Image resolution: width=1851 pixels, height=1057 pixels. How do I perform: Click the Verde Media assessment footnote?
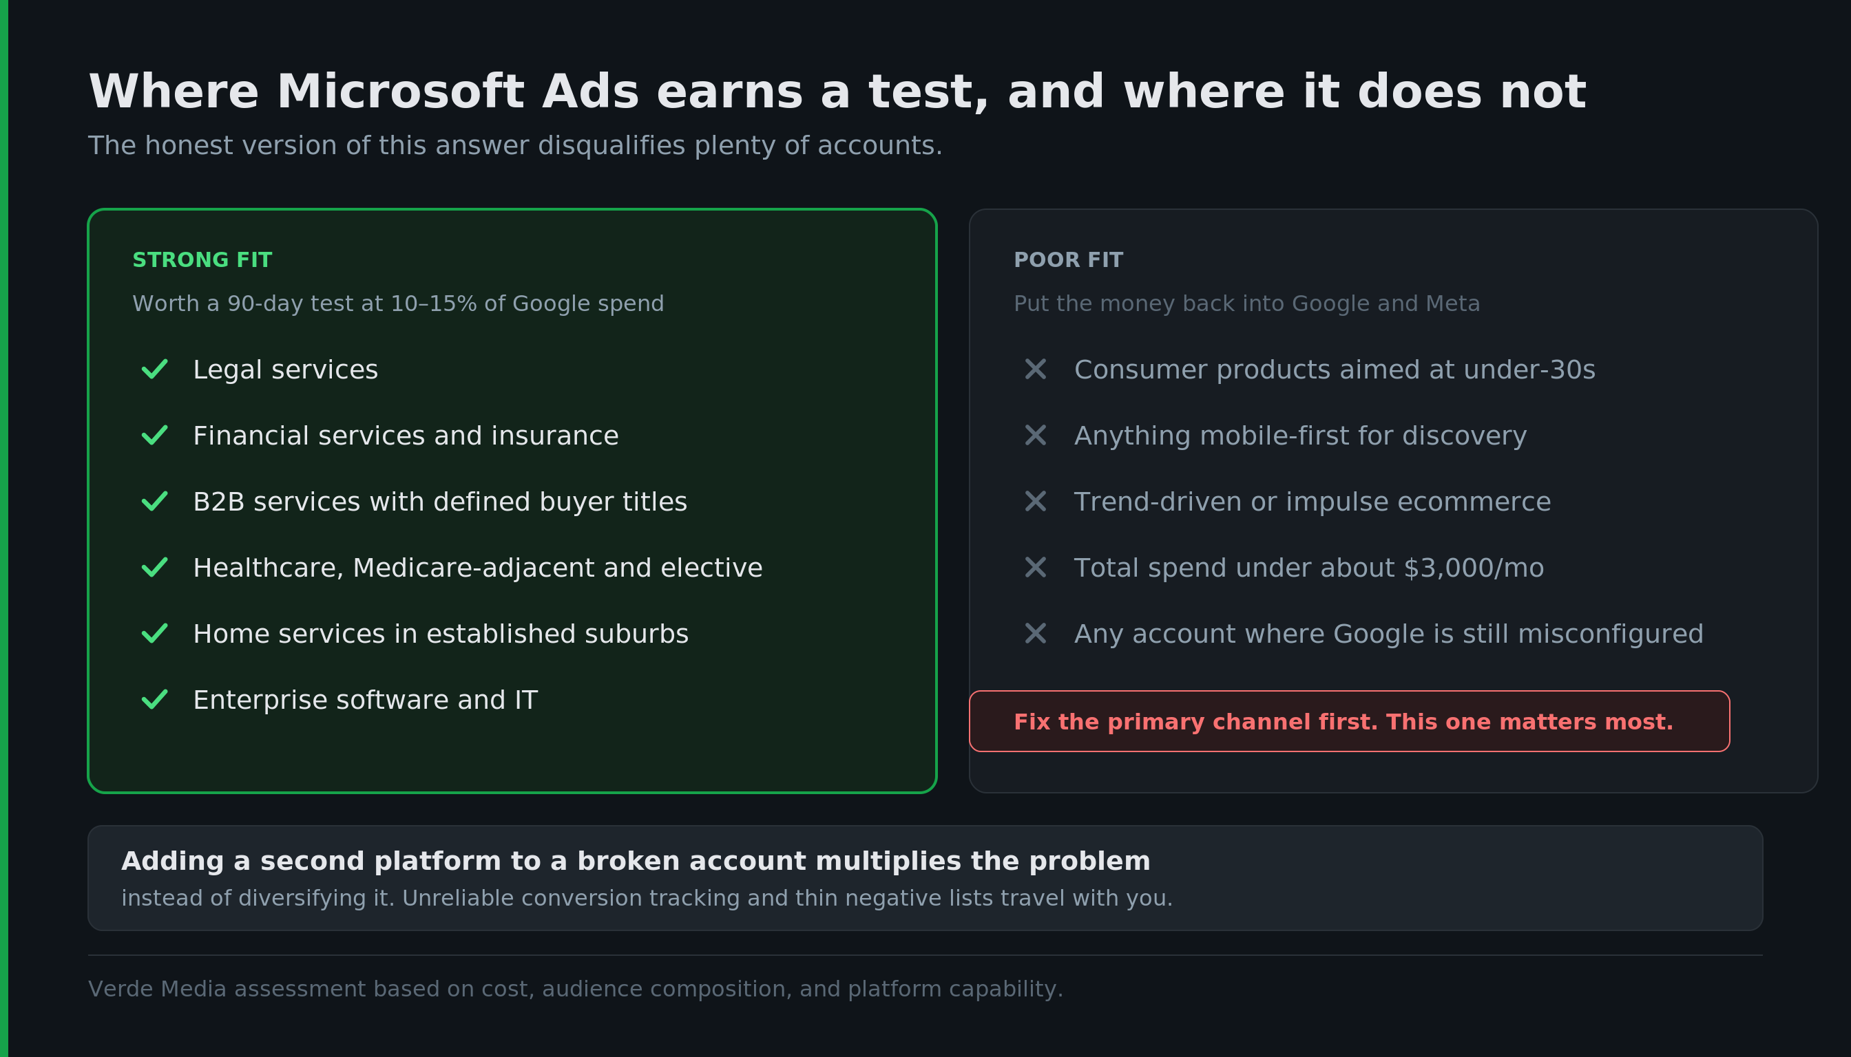pos(576,990)
